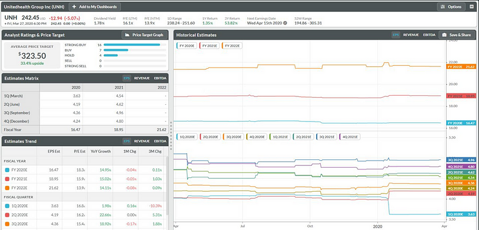479x230 pixels.
Task: Toggle 4Q 2020E series legend
Action: coord(256,137)
